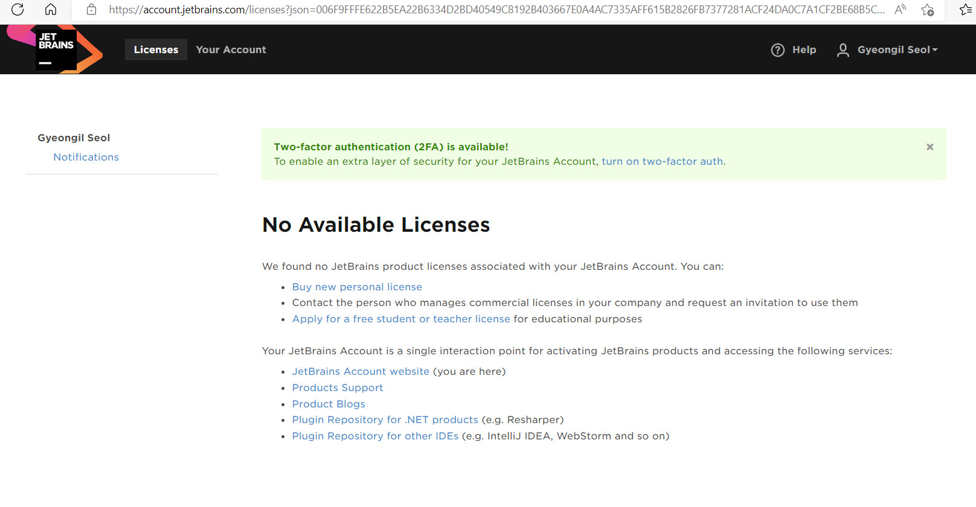Click the 2FA is available banner title
The height and width of the screenshot is (507, 976).
[391, 147]
